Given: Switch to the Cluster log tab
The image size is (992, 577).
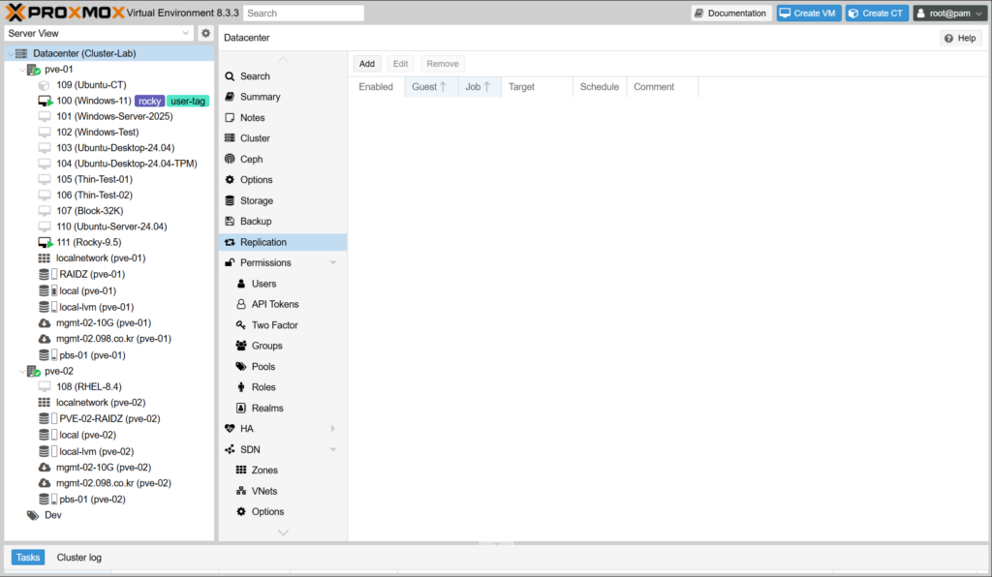Looking at the screenshot, I should (x=78, y=558).
